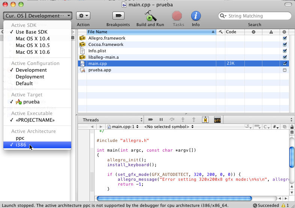Image resolution: width=295 pixels, height=208 pixels.
Task: Toggle target checkbox for main.cpp
Action: (285, 63)
